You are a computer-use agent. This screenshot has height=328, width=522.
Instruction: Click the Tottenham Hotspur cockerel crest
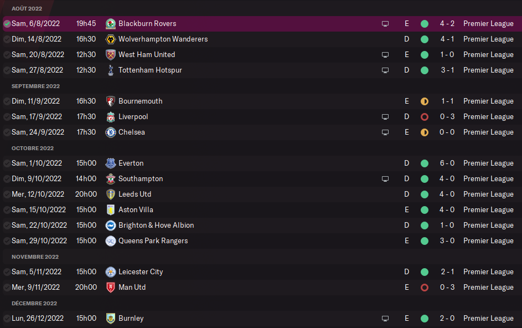pos(111,70)
